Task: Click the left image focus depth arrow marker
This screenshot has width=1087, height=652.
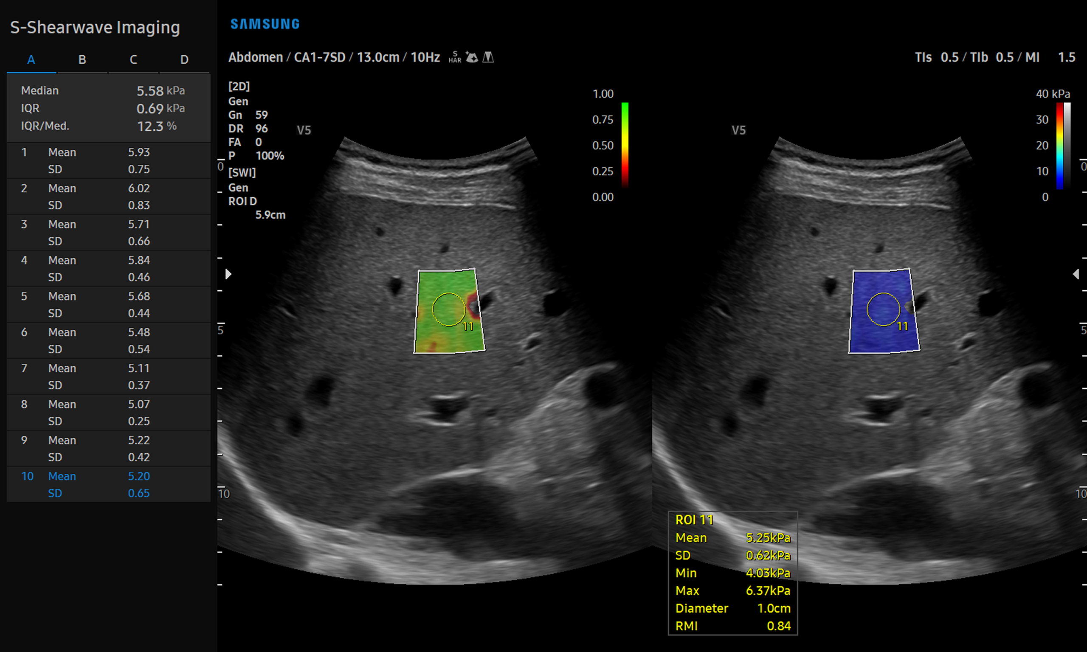Action: (228, 274)
